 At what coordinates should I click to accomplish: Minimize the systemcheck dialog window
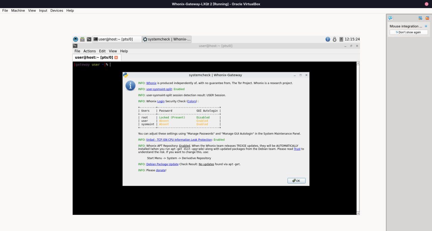294,75
